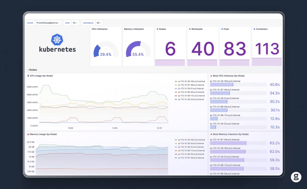Screen dimensions: 307x189
Task: Toggle Memory legend series ip-172-31-87-48.ec2.internal
Action: click(x=191, y=158)
